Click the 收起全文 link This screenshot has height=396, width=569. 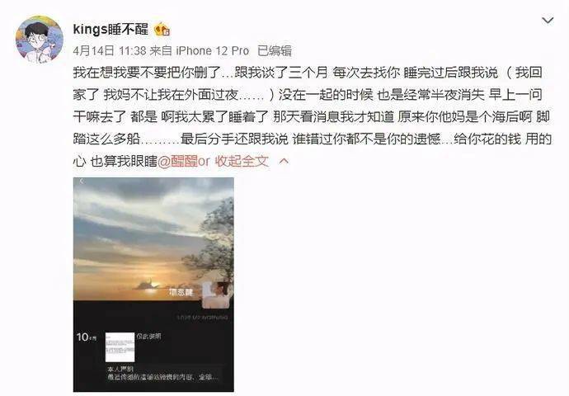tap(242, 161)
